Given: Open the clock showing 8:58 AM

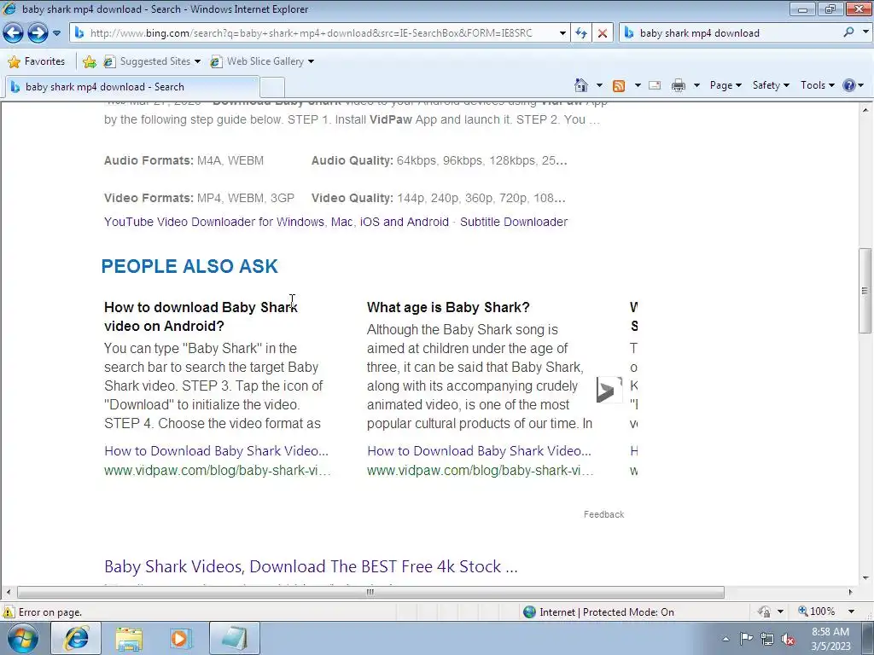Looking at the screenshot, I should point(830,638).
